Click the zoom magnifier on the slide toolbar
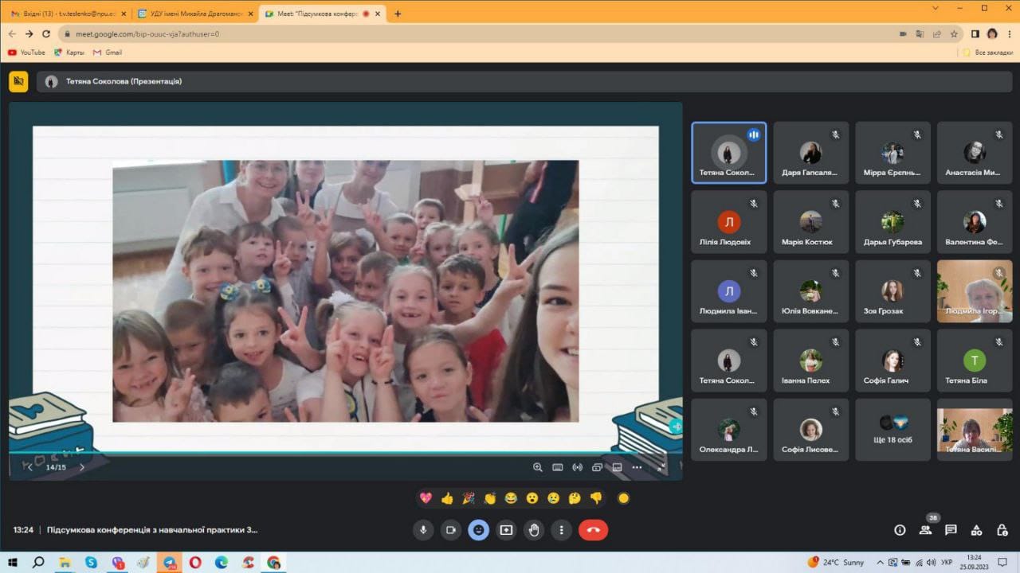 [538, 467]
